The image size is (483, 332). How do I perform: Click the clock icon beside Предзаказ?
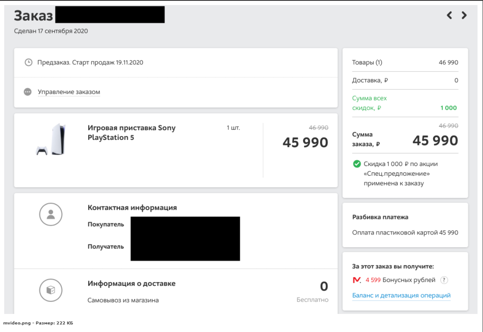pyautogui.click(x=29, y=63)
